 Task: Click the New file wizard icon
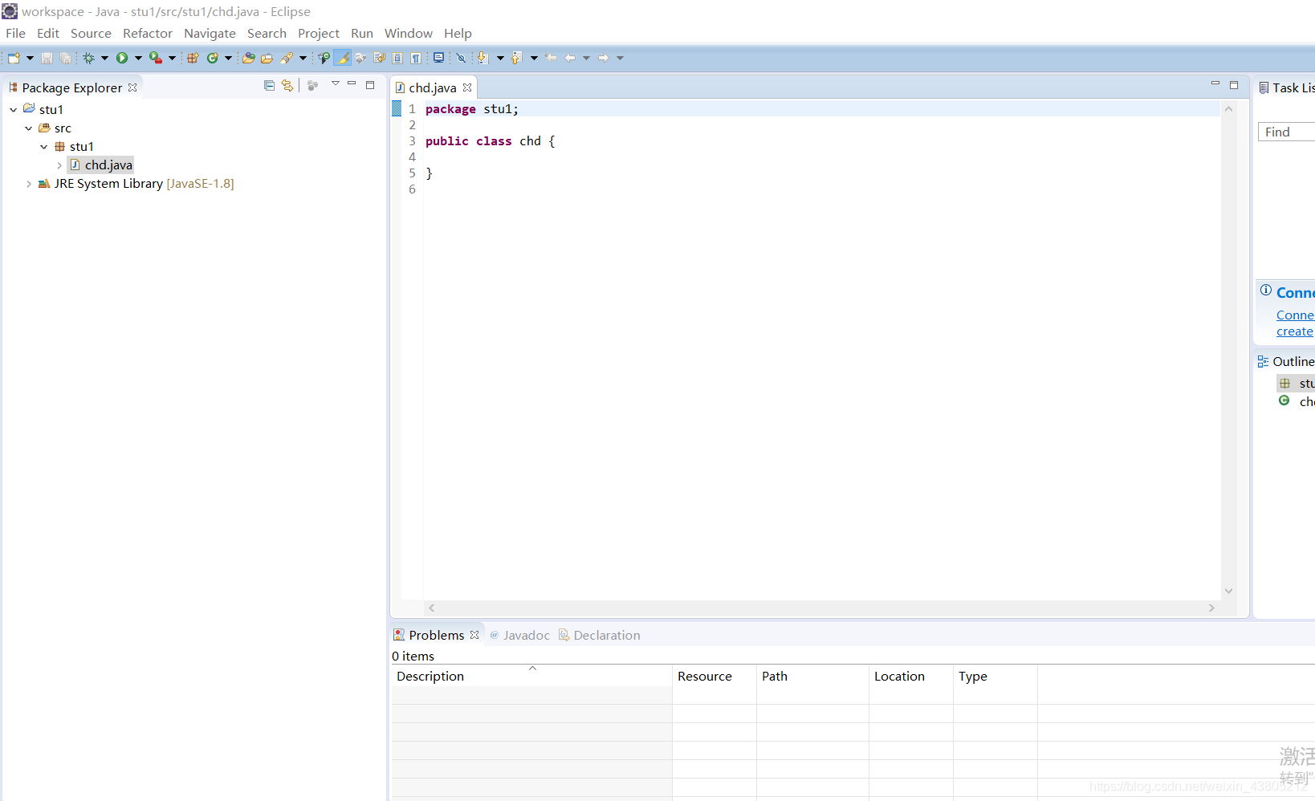(14, 58)
